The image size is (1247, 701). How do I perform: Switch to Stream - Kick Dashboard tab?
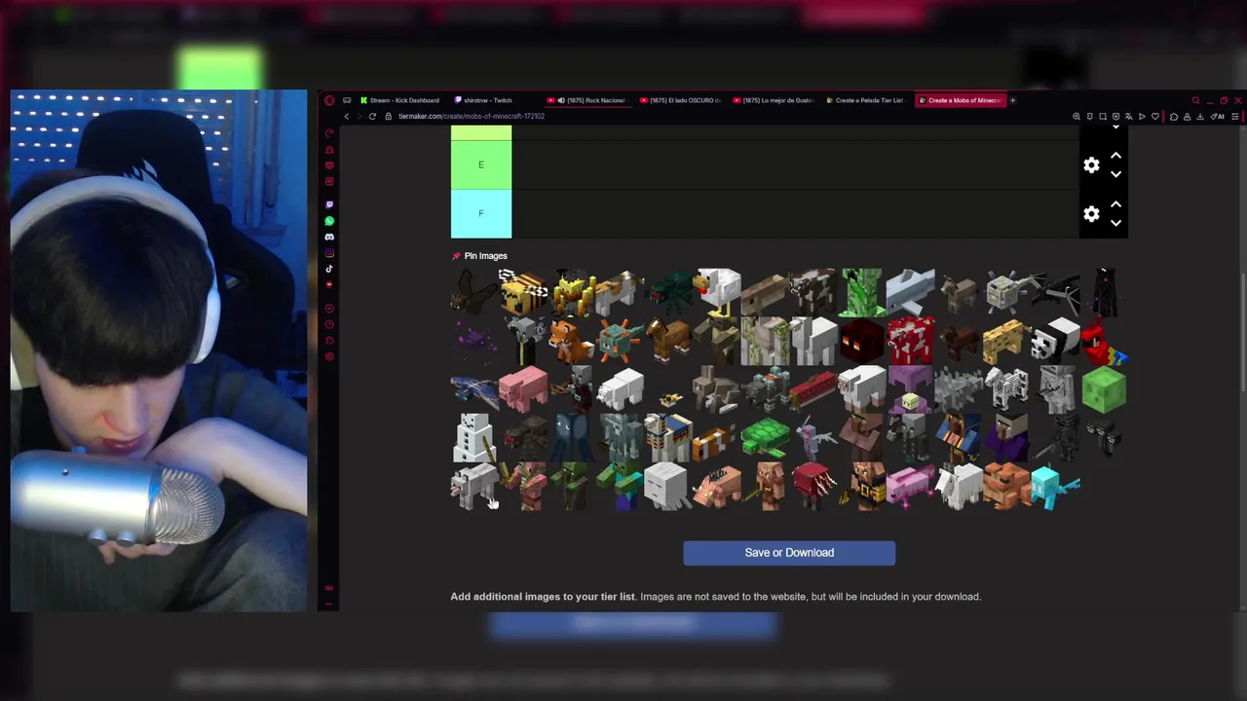tap(399, 100)
